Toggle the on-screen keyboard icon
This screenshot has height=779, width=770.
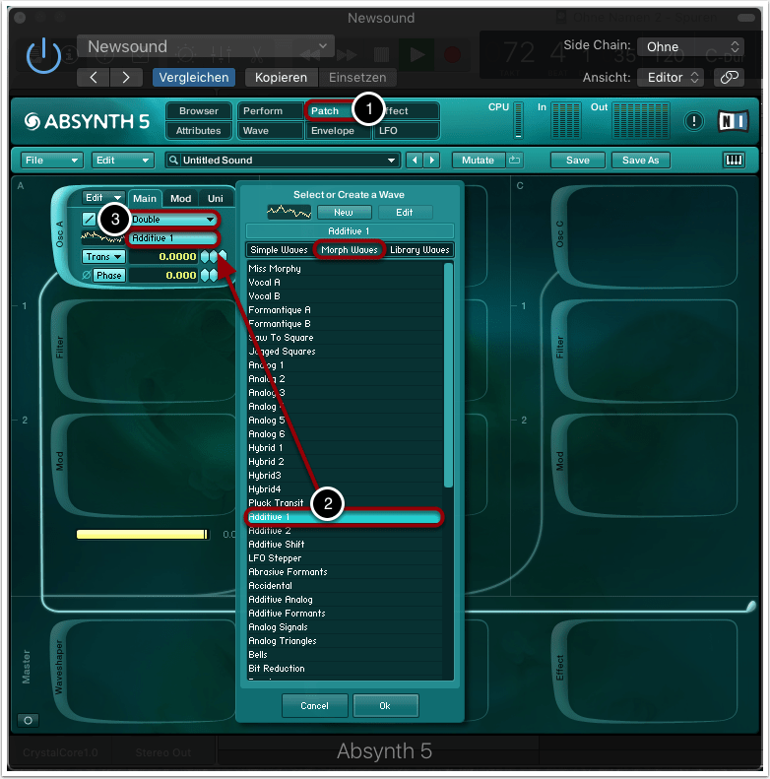coord(734,161)
